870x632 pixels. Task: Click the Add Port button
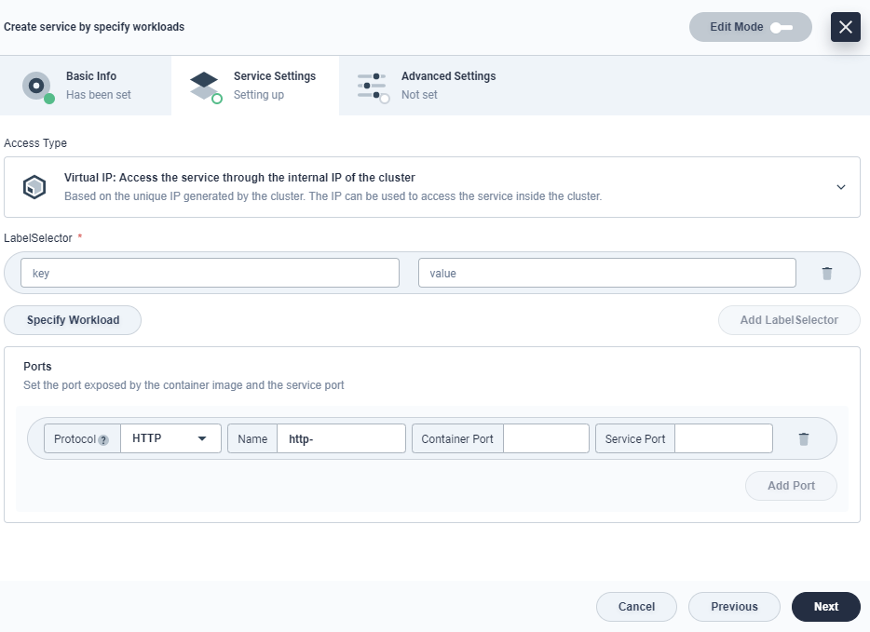pos(791,486)
